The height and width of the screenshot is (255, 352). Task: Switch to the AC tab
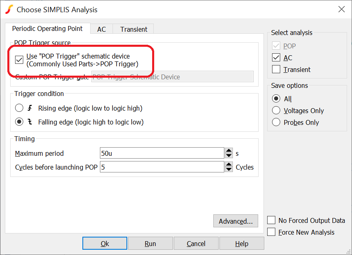[101, 29]
